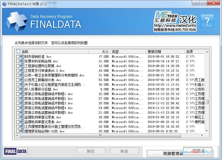Click Word icon of 家装公司电话营销话术教程5.doc
This screenshot has height=160, width=222.
point(22,112)
